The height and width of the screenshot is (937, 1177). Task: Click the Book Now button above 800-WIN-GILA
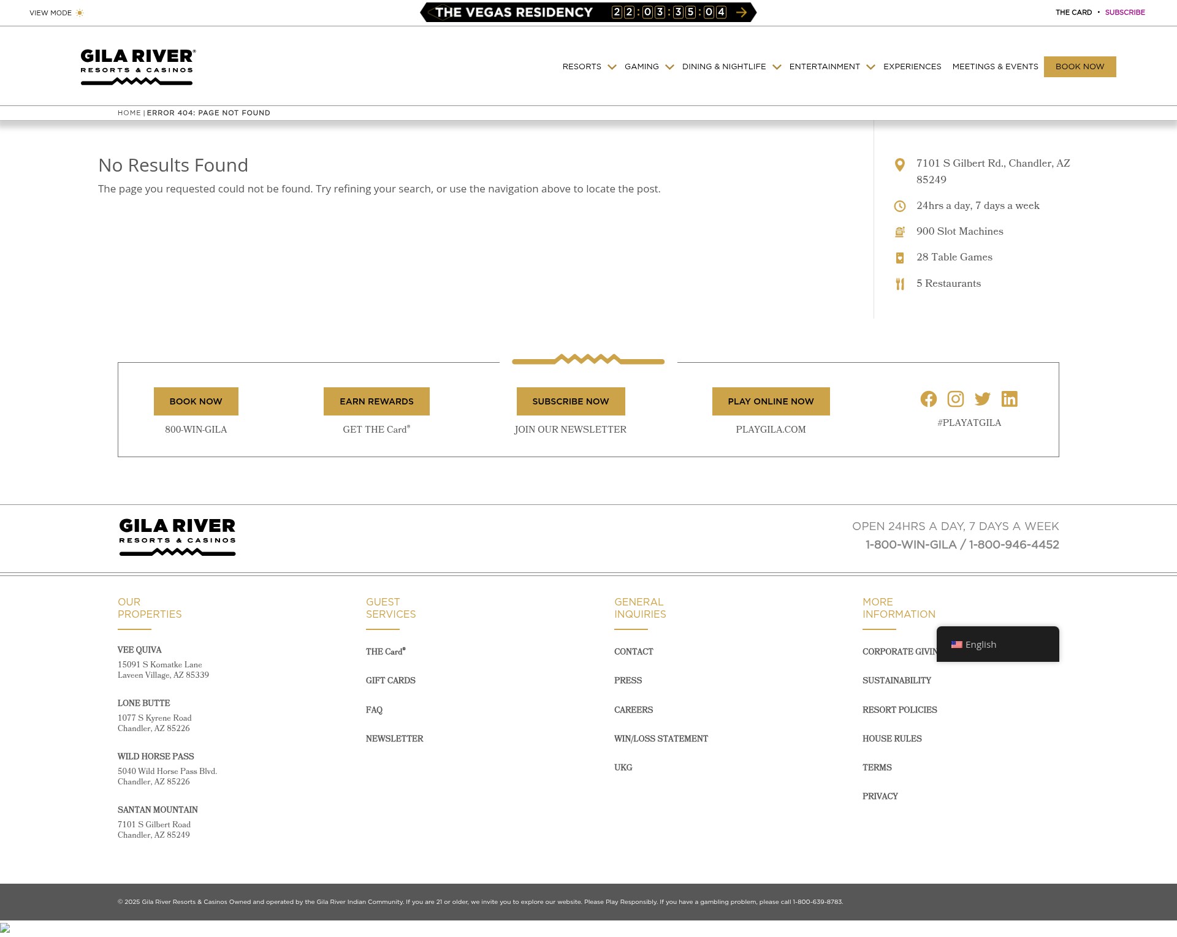coord(196,401)
